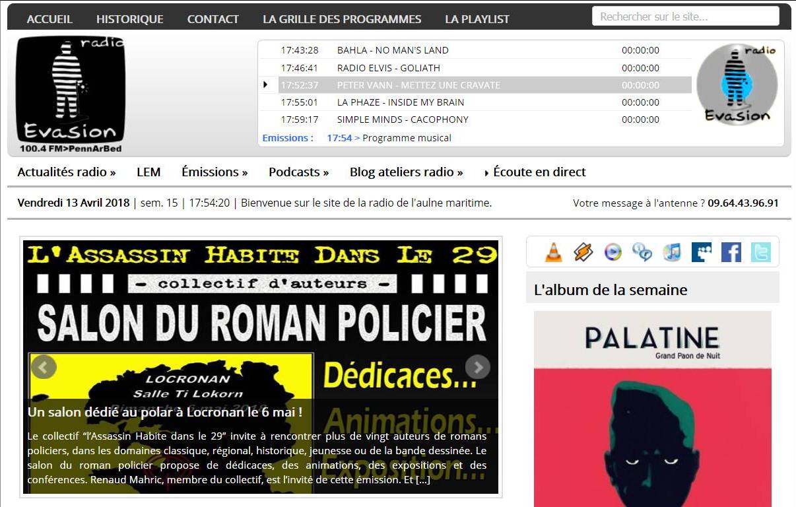Open article 'Un salon dédié au polar à Locronan'
796x507 pixels.
click(x=165, y=412)
